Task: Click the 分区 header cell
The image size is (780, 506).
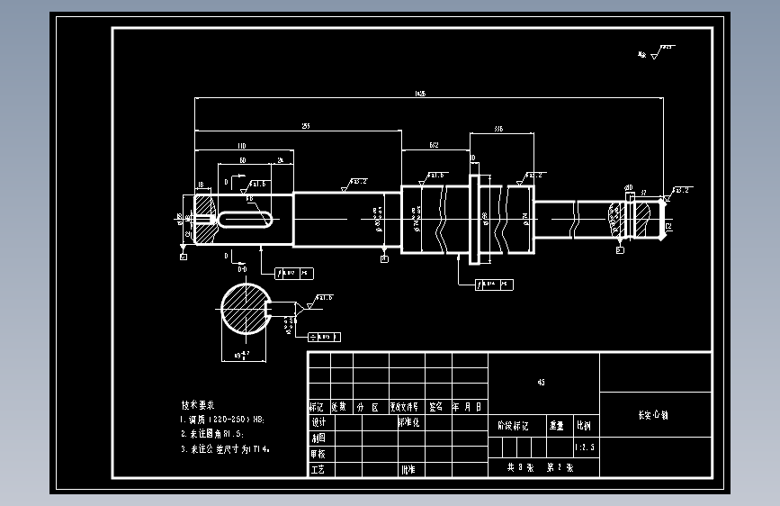Action: (x=368, y=407)
